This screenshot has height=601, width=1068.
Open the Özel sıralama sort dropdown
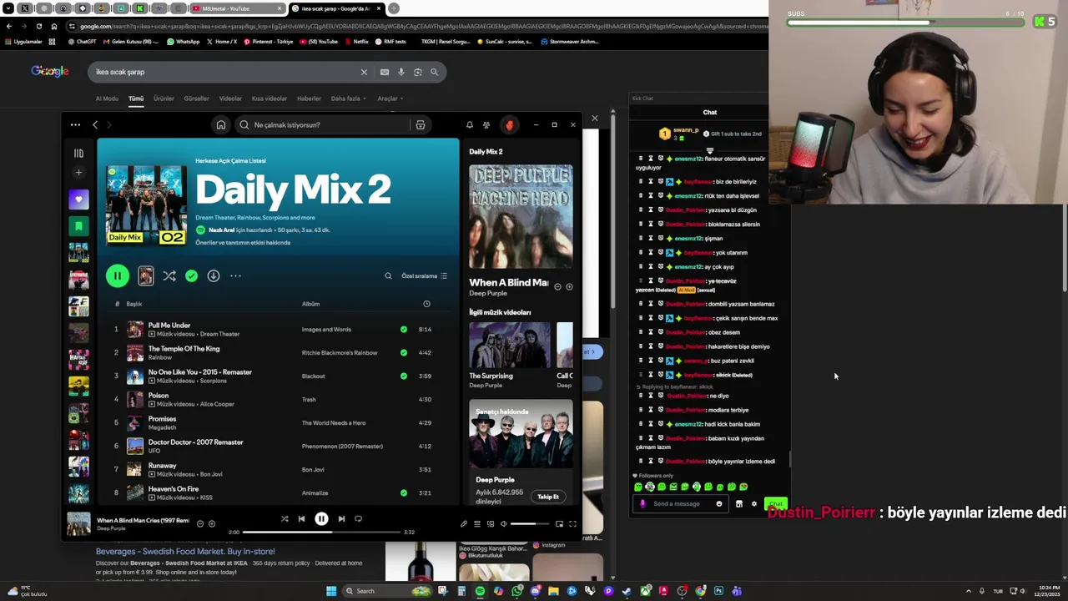click(425, 276)
